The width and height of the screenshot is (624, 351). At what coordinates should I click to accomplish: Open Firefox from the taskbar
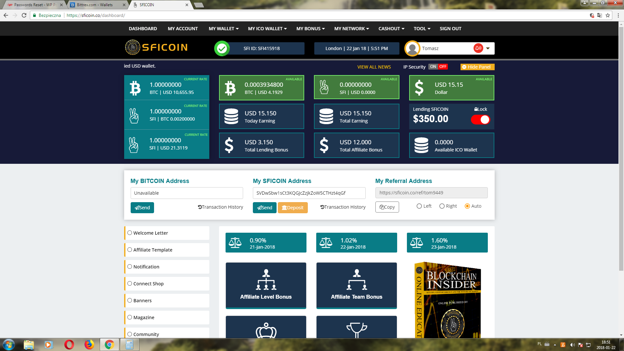click(x=89, y=344)
